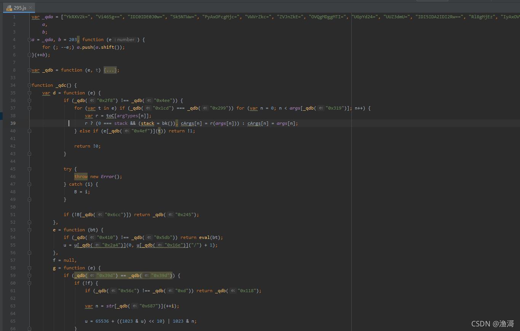Click the ': number' type hint on line 4
520x331 pixels.
coord(124,40)
